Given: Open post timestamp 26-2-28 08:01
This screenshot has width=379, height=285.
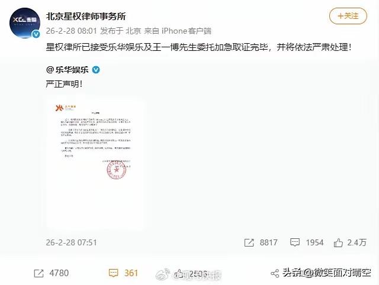Looking at the screenshot, I should point(71,31).
